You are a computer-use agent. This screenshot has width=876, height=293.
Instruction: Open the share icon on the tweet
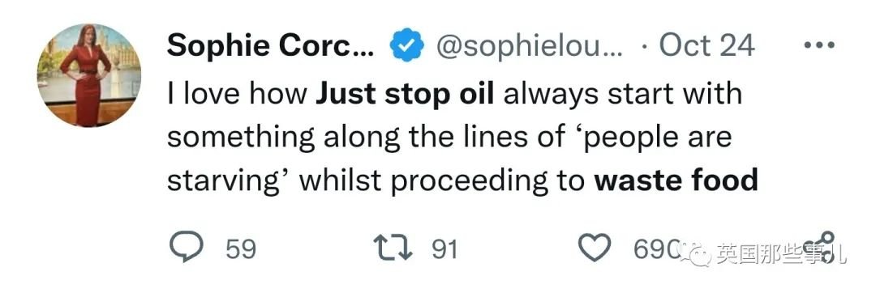pyautogui.click(x=820, y=247)
